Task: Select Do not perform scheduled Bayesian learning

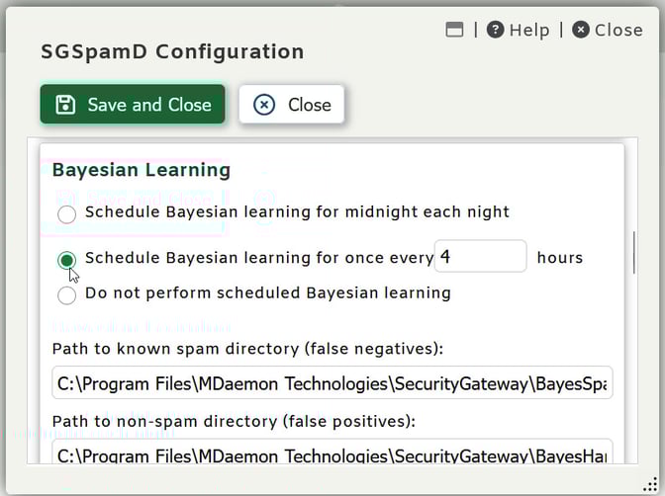Action: click(67, 295)
